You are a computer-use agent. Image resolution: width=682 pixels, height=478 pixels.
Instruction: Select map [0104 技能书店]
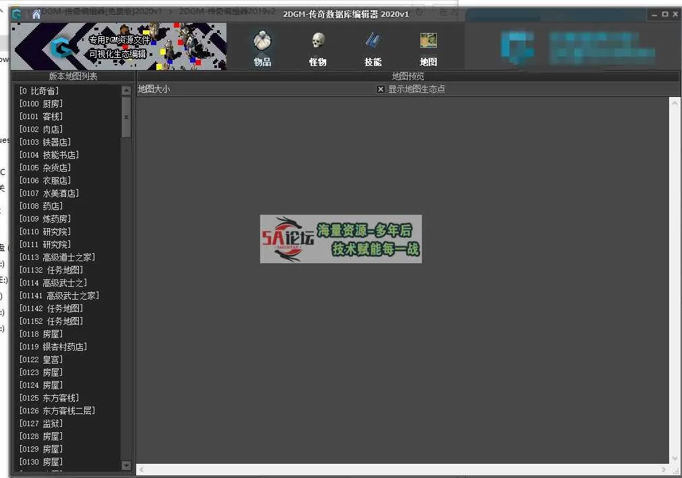coord(49,155)
